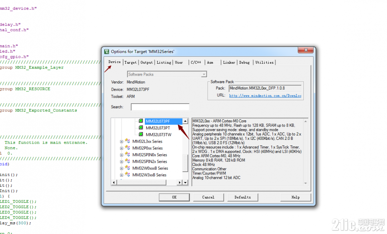Expand the MM32SPIN0x Series node
The height and width of the screenshot is (234, 387).
121,155
